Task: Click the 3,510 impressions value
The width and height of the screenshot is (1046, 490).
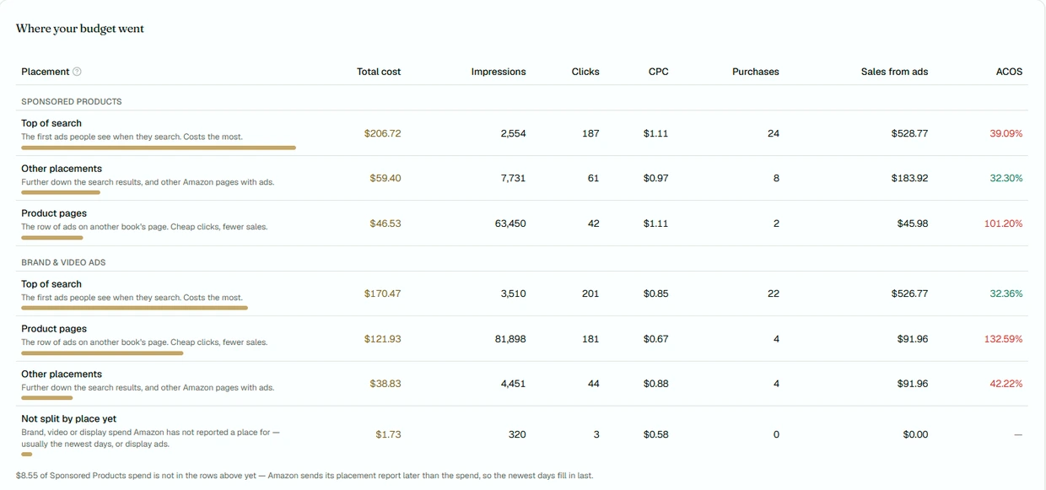Action: click(x=513, y=293)
